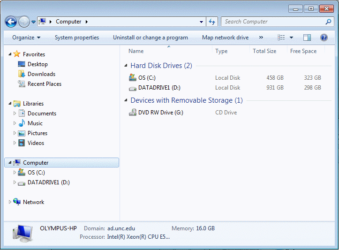Viewport: 339px width, 250px height.
Task: Click the change view icon
Action: (281, 38)
